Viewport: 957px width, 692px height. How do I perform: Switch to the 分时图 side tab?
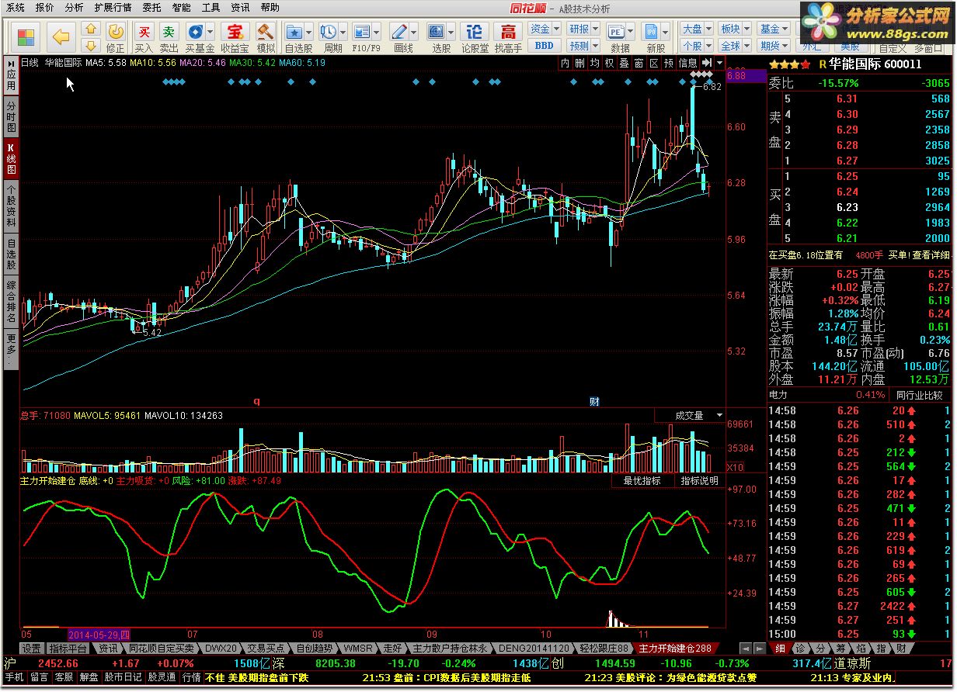point(11,116)
